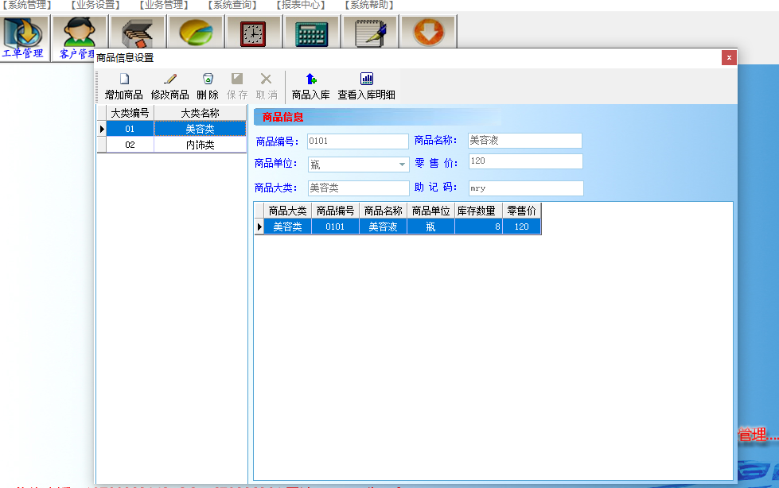Open the 业务管理 menu

pyautogui.click(x=164, y=5)
